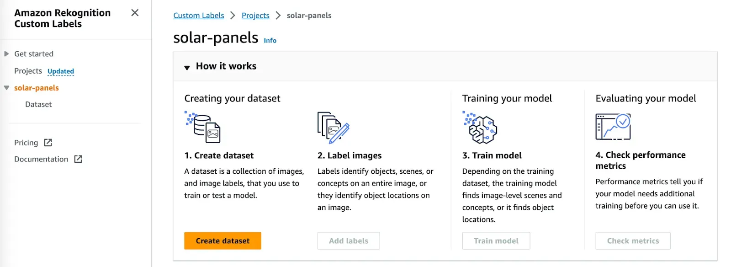
Task: Expand the Get started section
Action: 6,54
